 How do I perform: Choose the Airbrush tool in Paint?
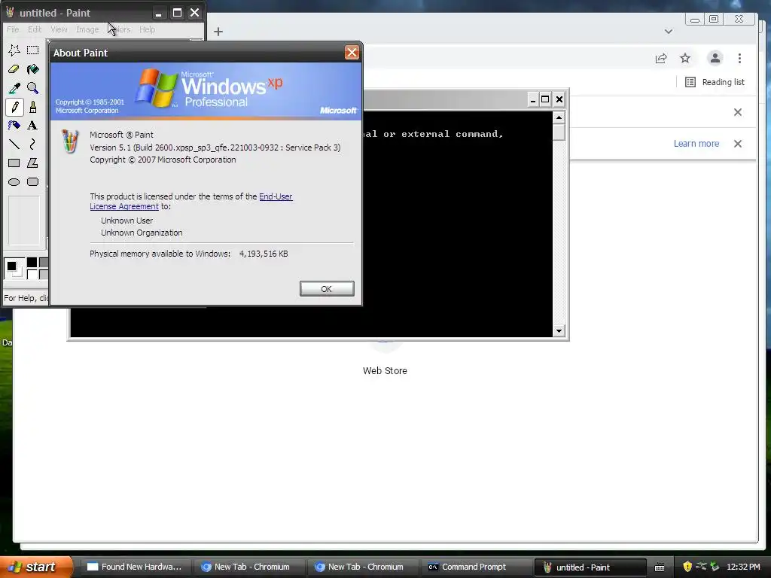pos(14,126)
